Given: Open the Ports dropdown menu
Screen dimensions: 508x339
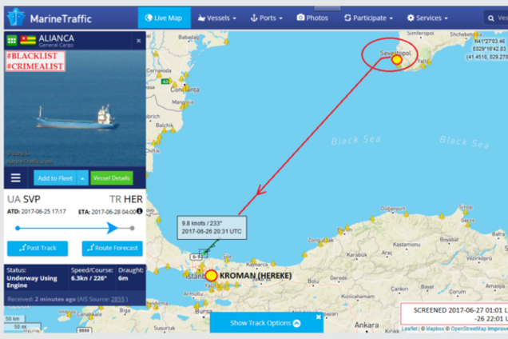Looking at the screenshot, I should click(x=266, y=18).
